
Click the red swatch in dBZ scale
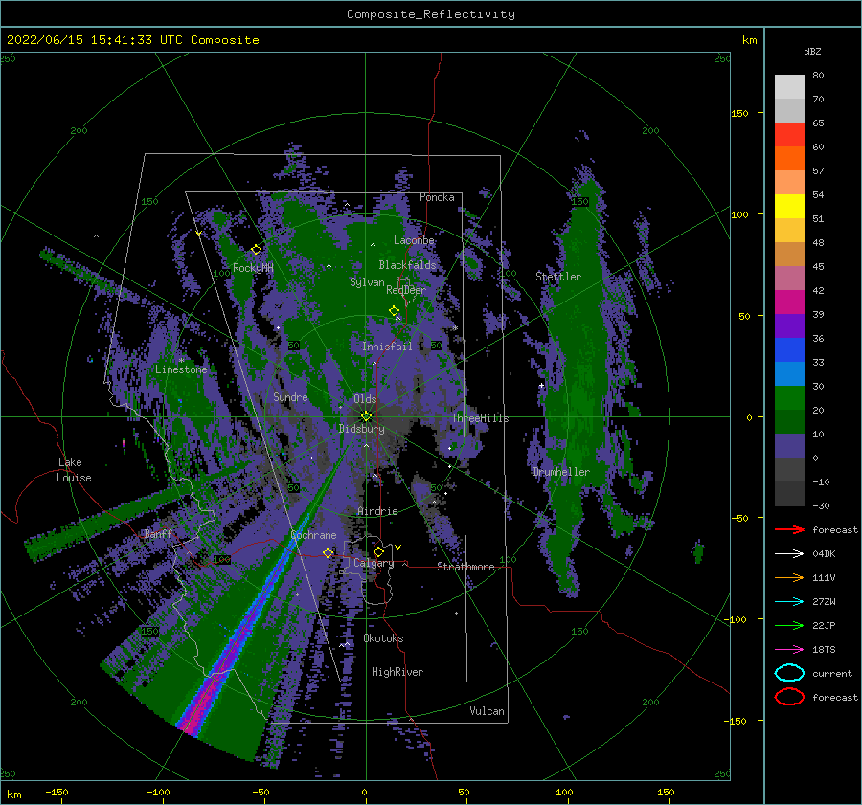pos(789,135)
